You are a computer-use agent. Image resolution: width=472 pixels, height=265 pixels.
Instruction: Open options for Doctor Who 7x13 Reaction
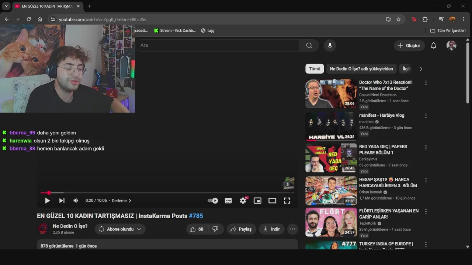coord(426,83)
